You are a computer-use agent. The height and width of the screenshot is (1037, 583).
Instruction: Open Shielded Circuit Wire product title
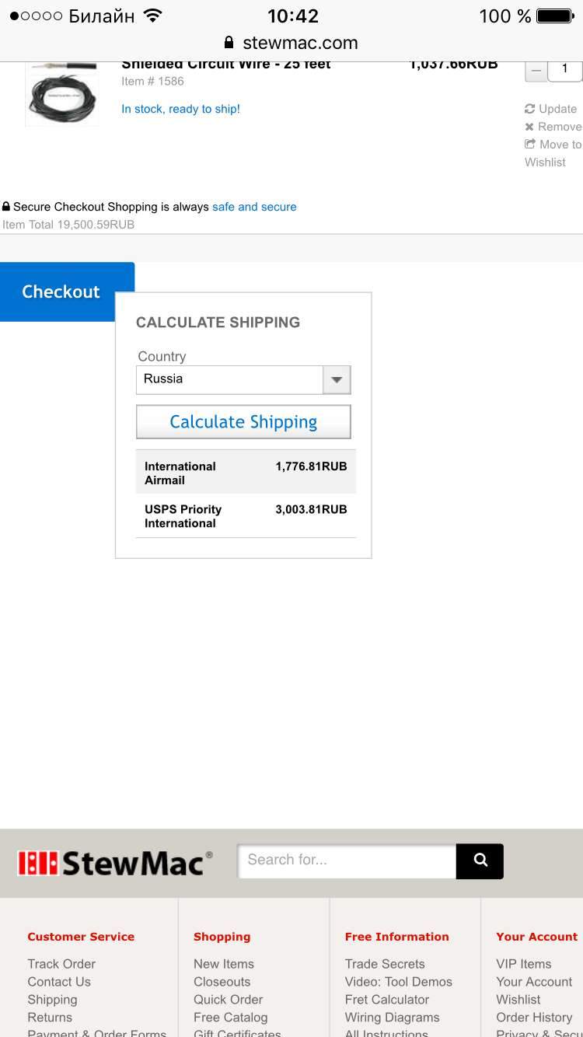pos(226,65)
